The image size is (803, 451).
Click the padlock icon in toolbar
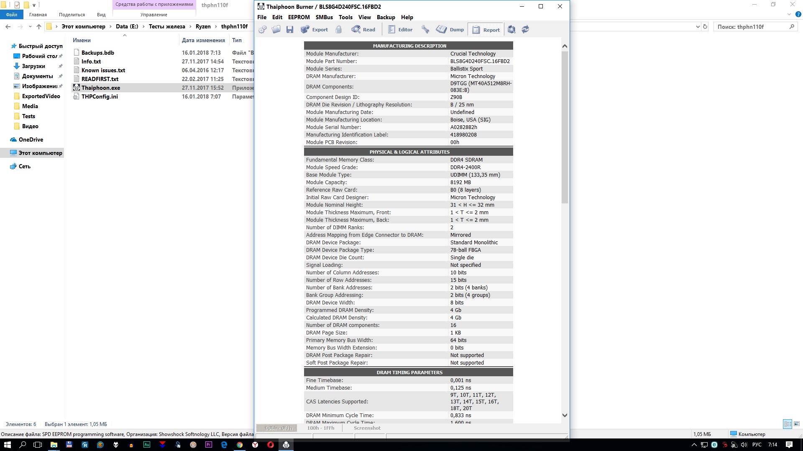pos(339,30)
